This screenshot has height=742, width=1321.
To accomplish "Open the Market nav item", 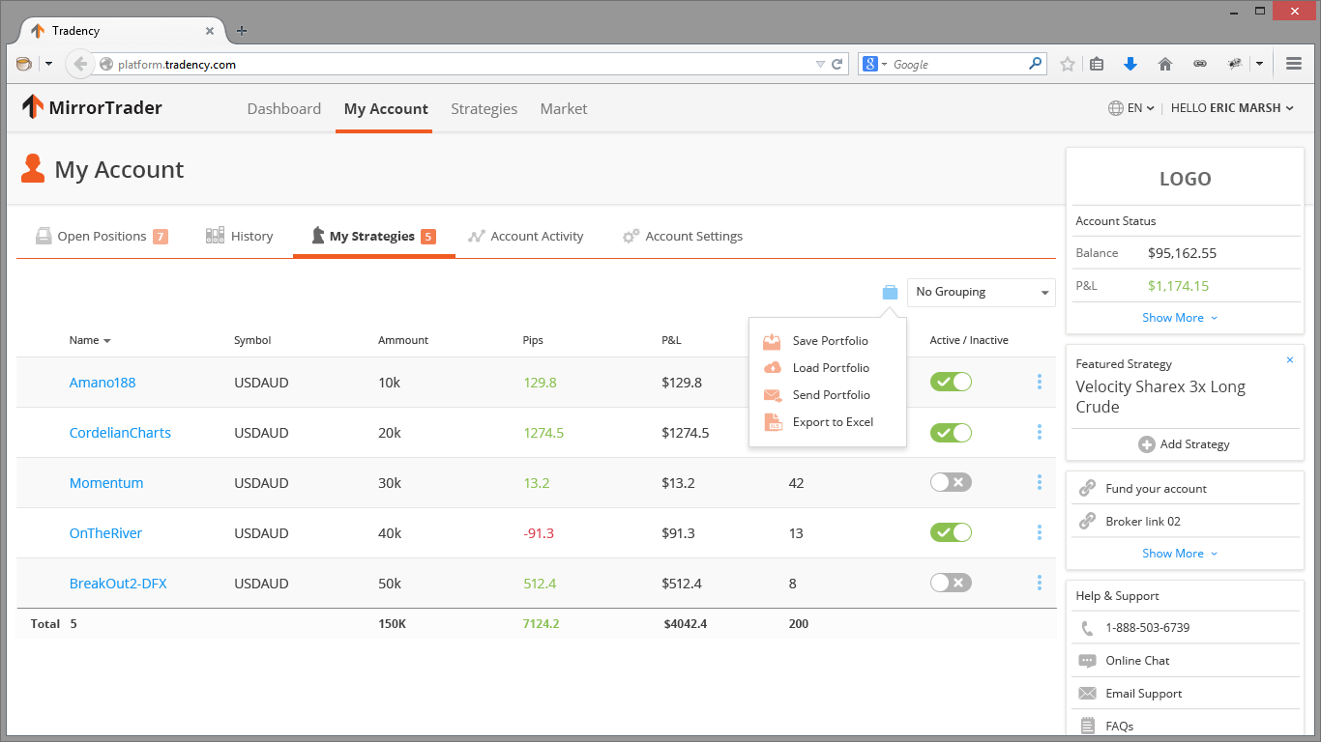I will click(564, 109).
